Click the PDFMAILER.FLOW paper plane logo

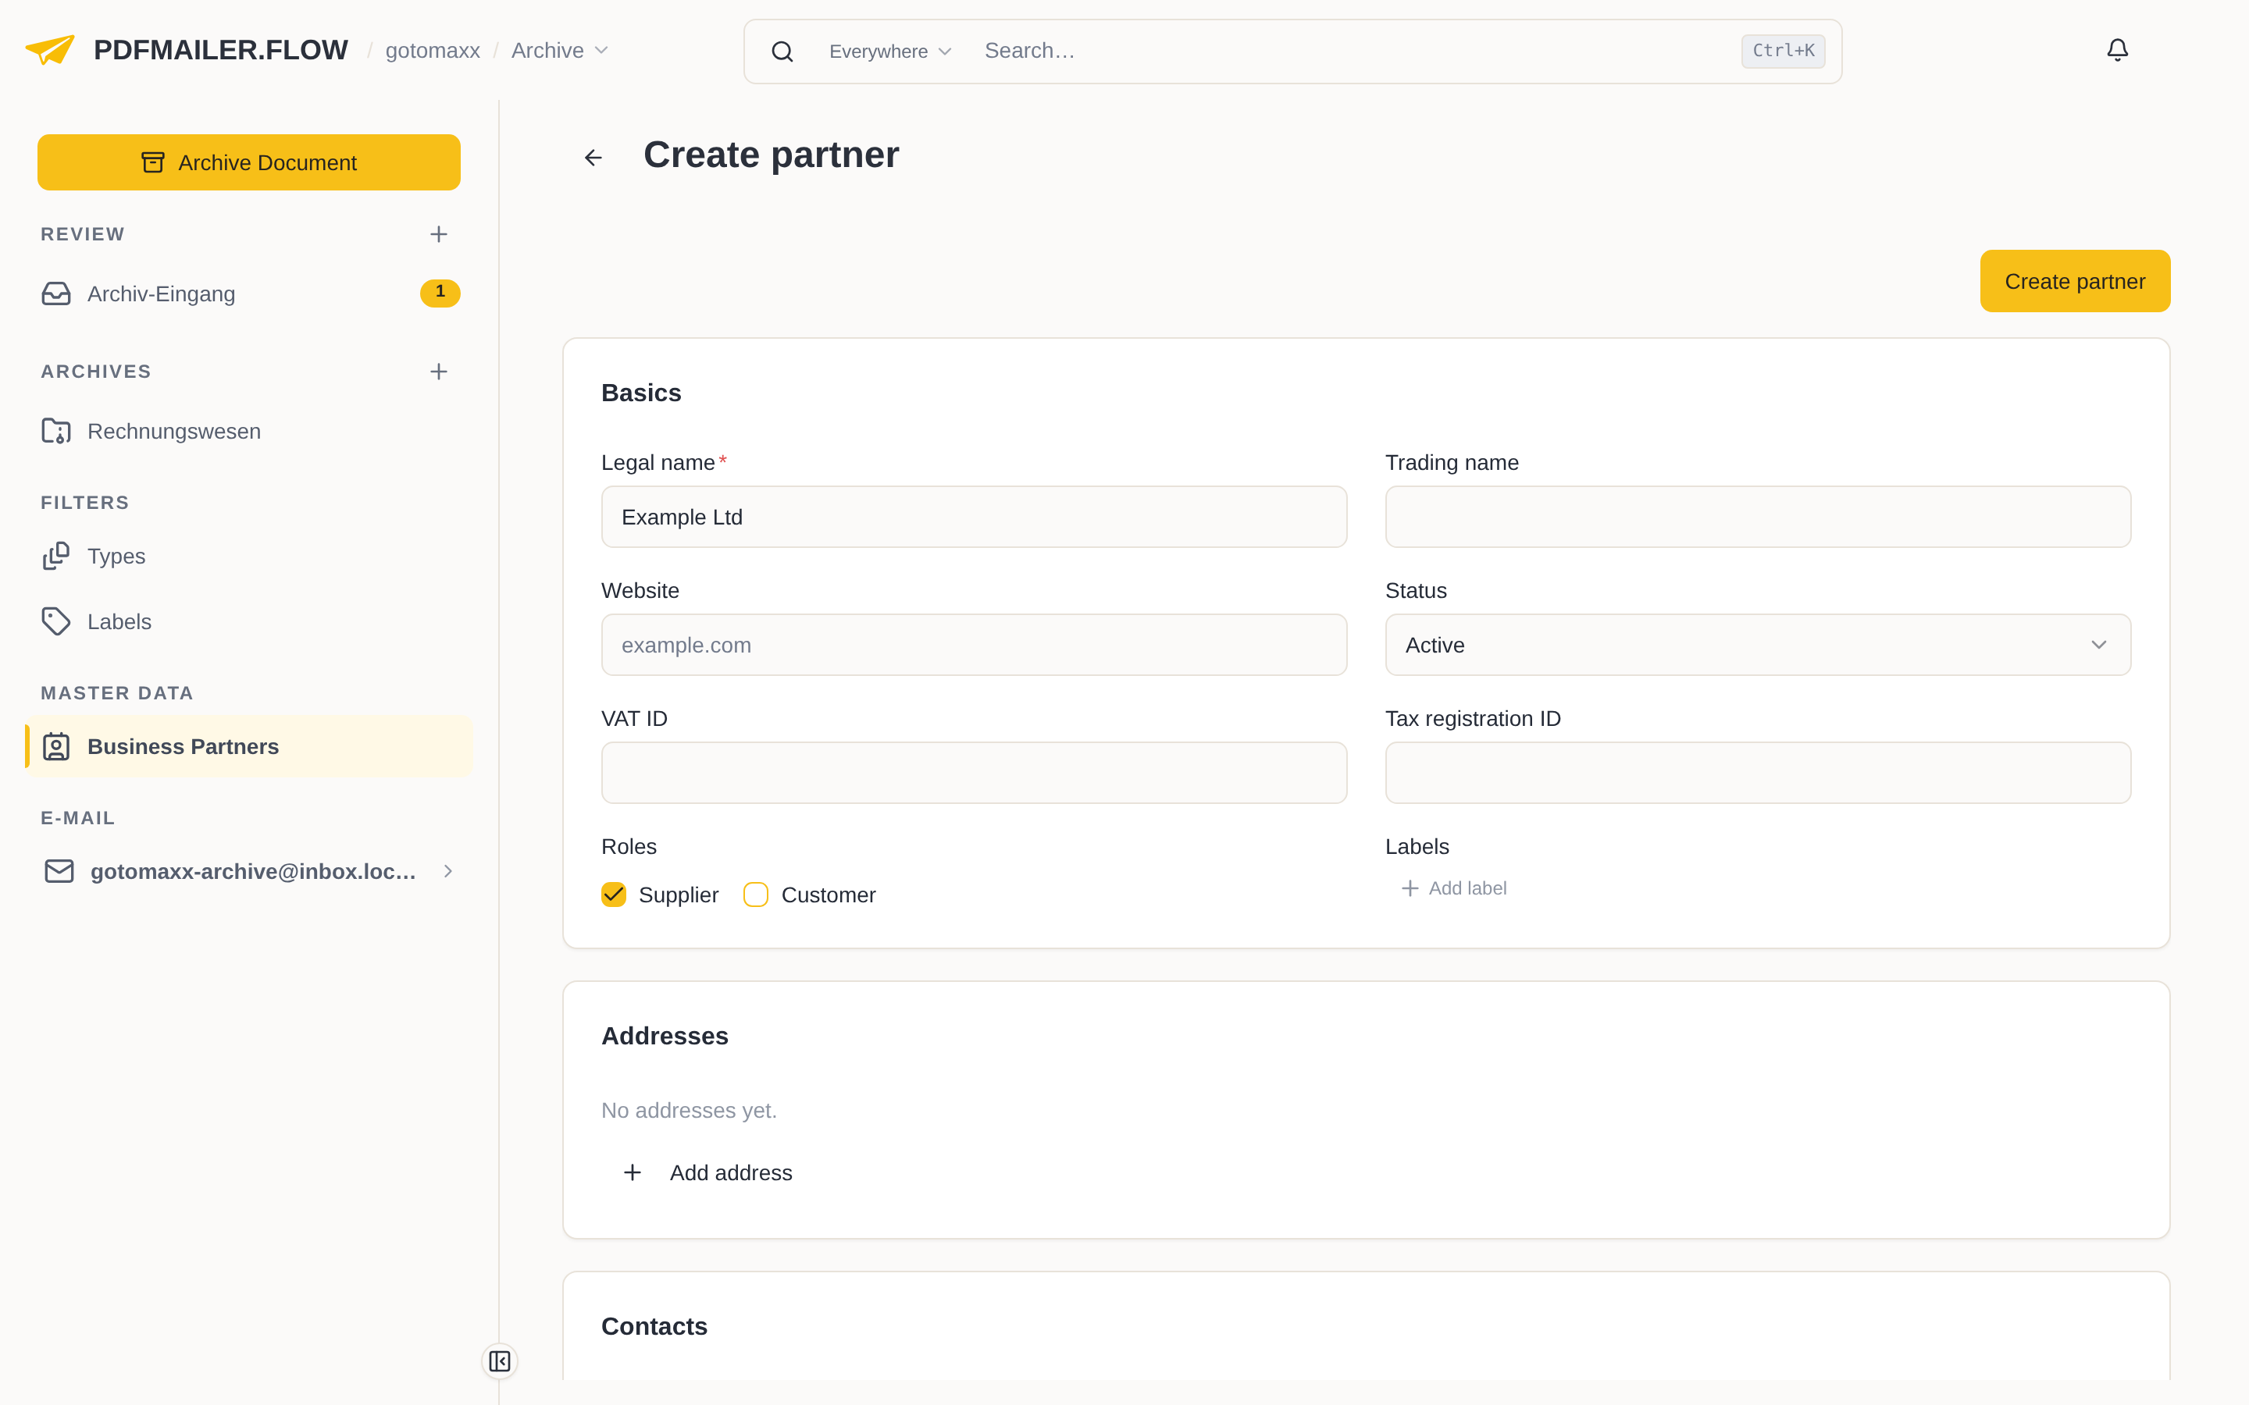click(49, 50)
